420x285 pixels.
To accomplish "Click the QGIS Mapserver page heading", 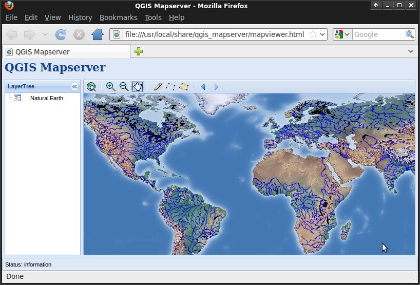I will [55, 67].
